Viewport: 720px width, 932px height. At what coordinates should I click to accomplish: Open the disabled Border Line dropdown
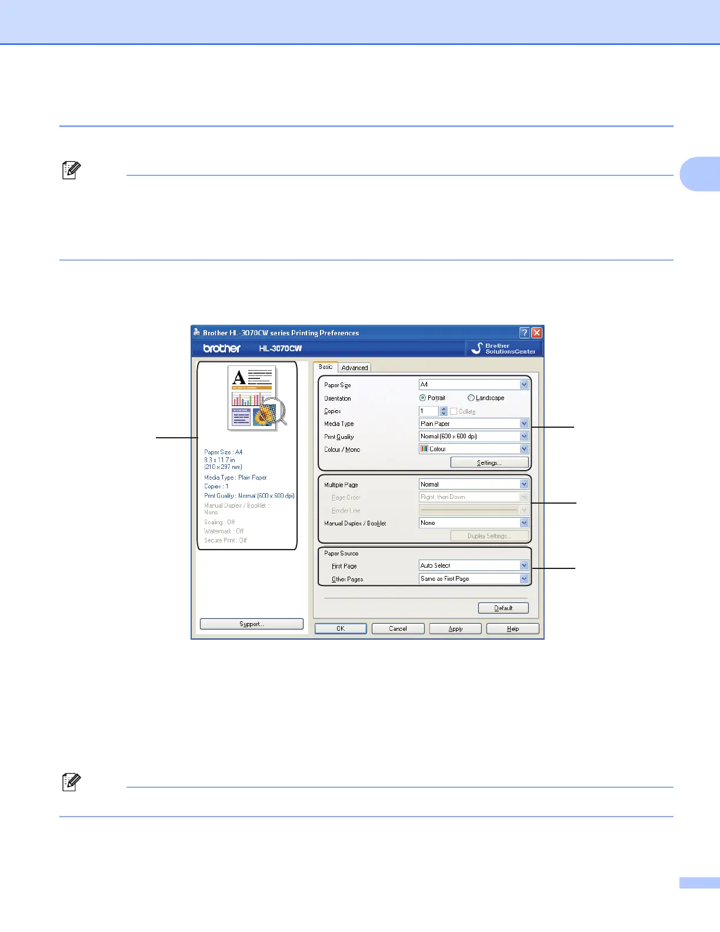[474, 510]
